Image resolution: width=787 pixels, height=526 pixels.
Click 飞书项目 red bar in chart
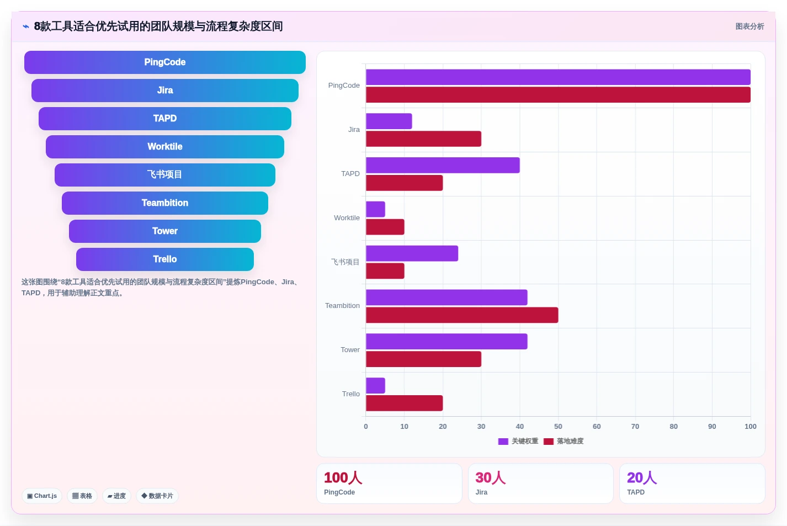coord(385,271)
